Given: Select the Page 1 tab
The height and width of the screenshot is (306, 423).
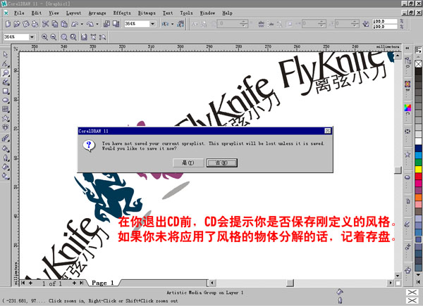Looking at the screenshot, I should 103,283.
